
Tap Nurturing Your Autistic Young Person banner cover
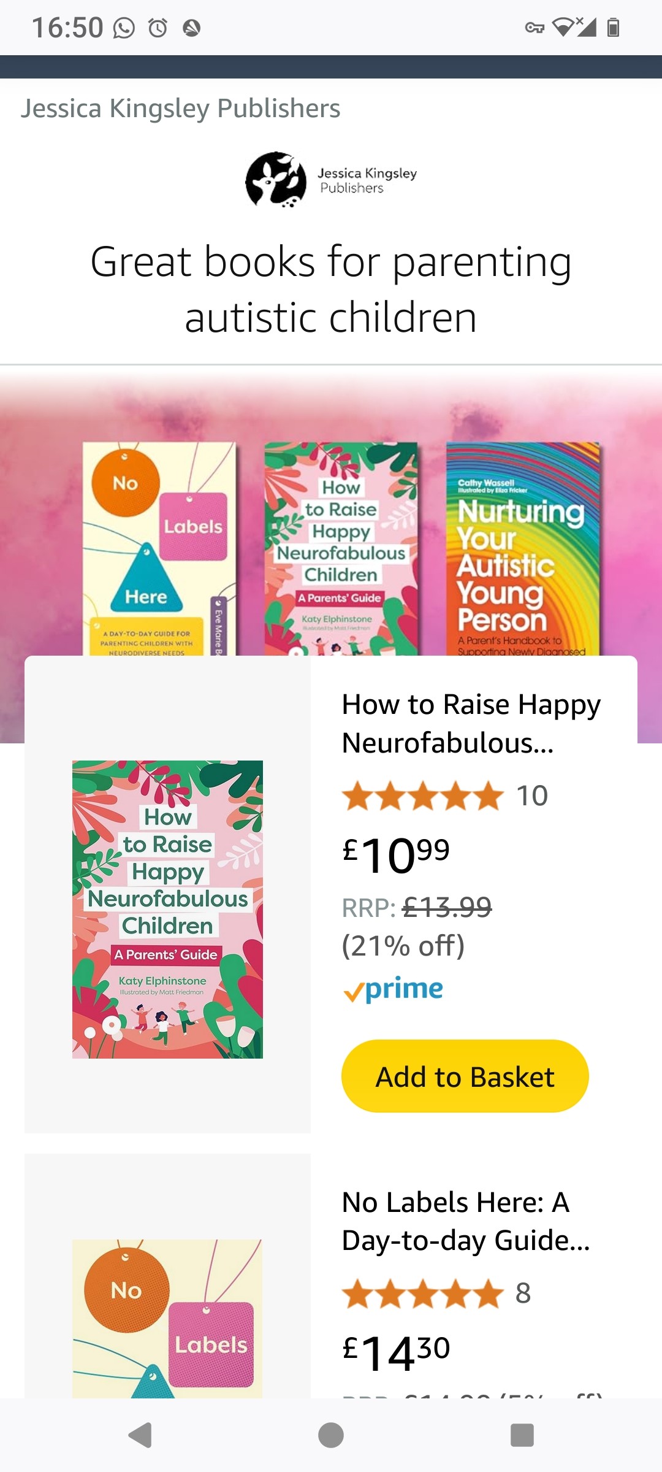pos(523,549)
